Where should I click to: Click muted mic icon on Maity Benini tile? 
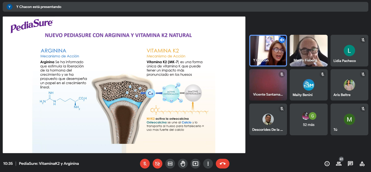point(322,74)
